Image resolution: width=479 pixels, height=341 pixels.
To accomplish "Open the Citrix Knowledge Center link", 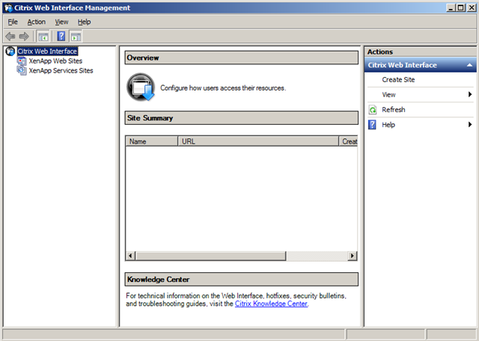I will 271,304.
